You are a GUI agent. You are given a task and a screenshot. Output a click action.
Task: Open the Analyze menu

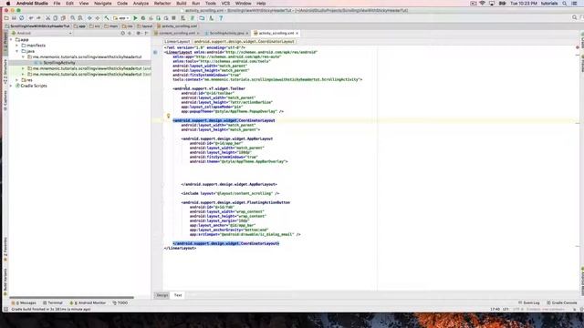pos(141,4)
